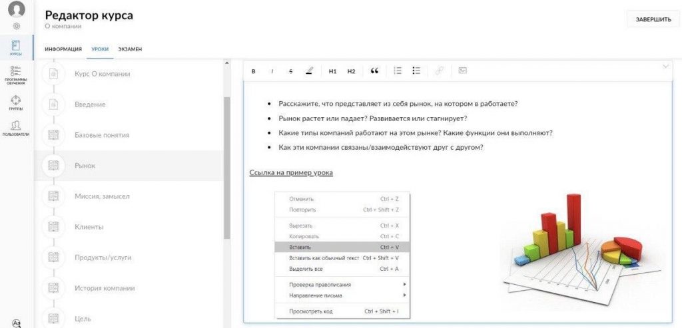Viewport: 682px width, 328px height.
Task: Click the Курс О компании icon
Action: 53,74
